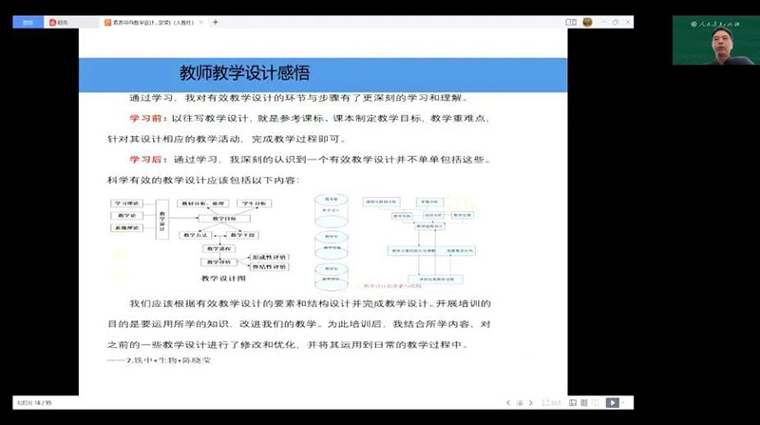
Task: Minimize the presentation window
Action: (x=603, y=22)
